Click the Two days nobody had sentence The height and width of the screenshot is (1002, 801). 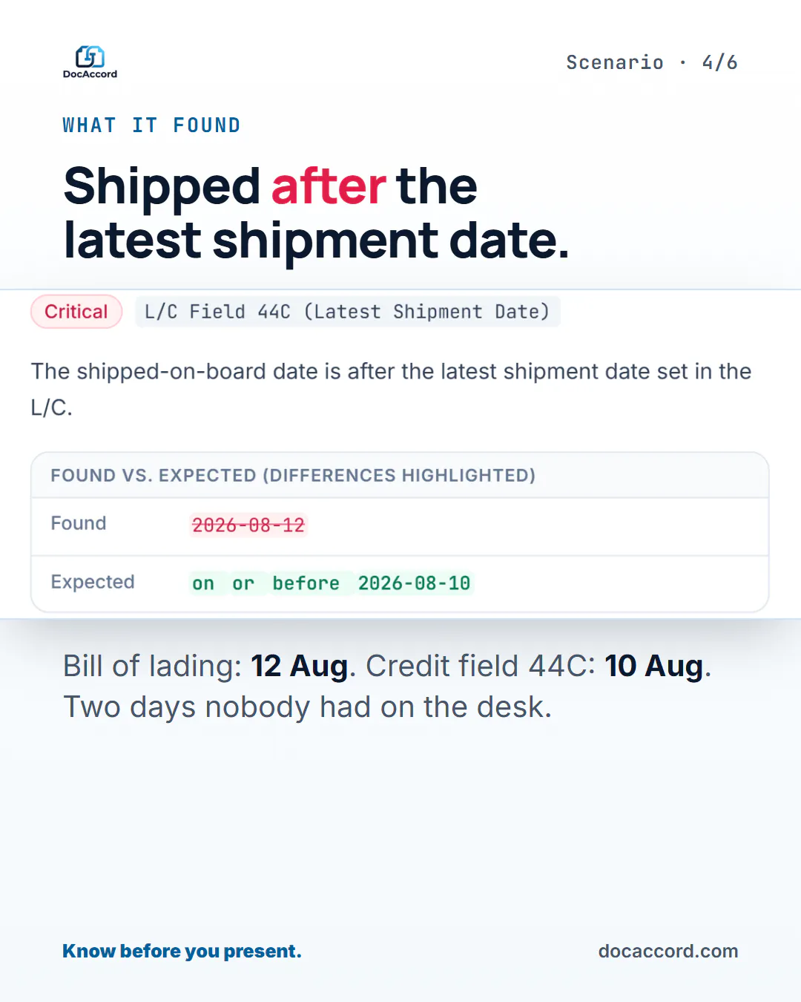click(x=308, y=707)
